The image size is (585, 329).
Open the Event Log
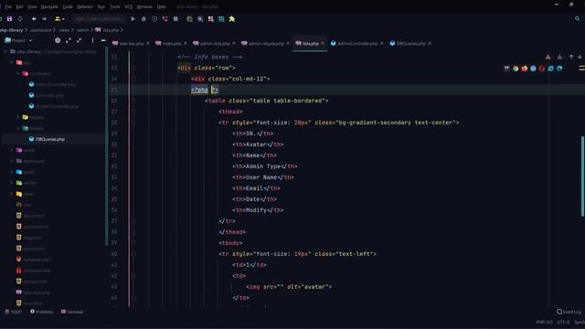click(569, 312)
